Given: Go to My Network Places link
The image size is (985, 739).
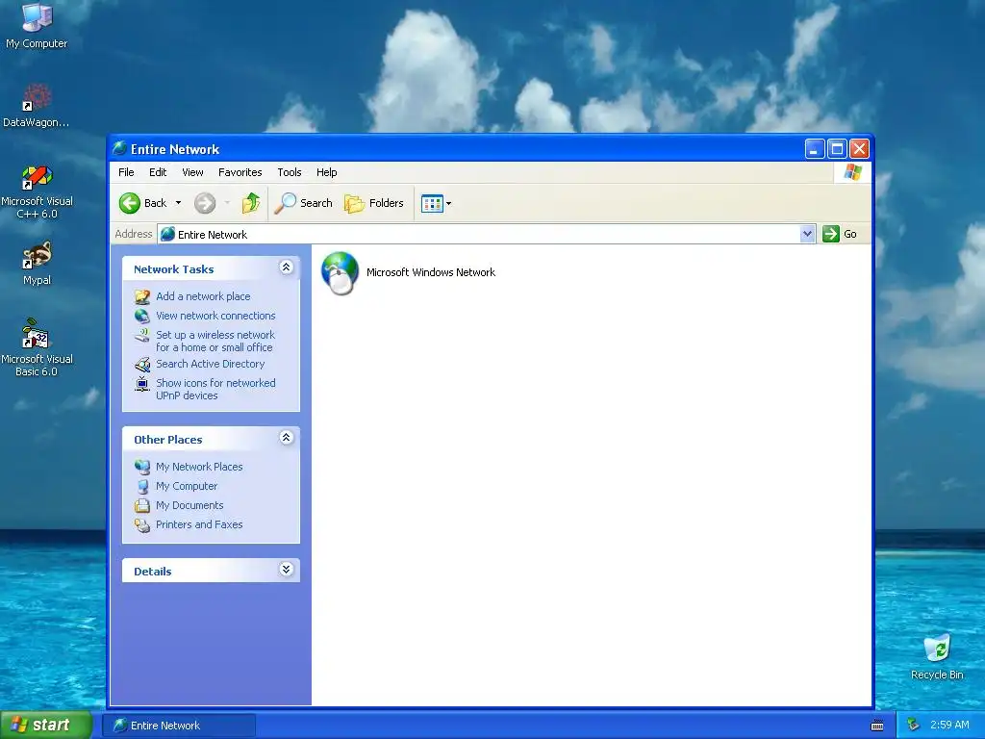Looking at the screenshot, I should point(199,467).
